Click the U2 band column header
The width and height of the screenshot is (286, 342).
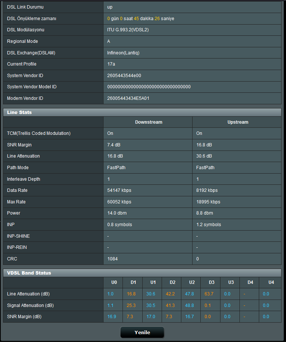[x=192, y=282]
